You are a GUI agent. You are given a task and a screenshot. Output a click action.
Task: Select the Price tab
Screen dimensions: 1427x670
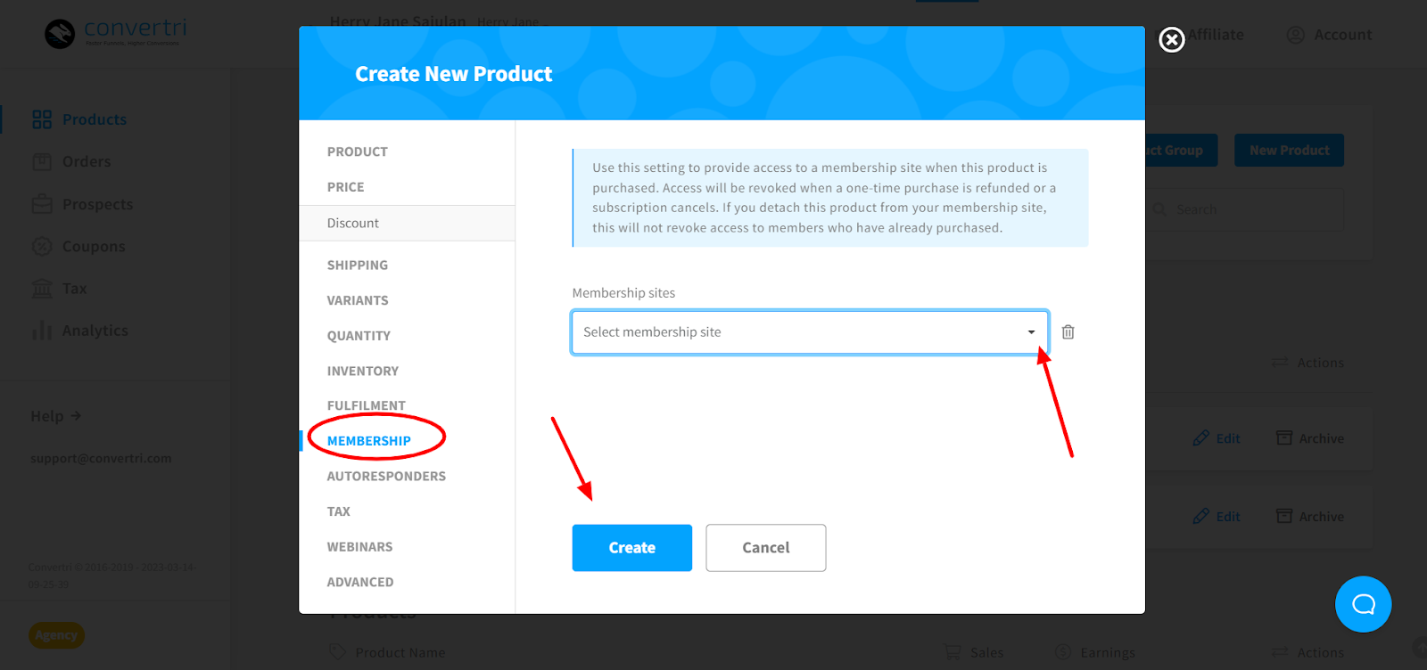click(x=345, y=187)
